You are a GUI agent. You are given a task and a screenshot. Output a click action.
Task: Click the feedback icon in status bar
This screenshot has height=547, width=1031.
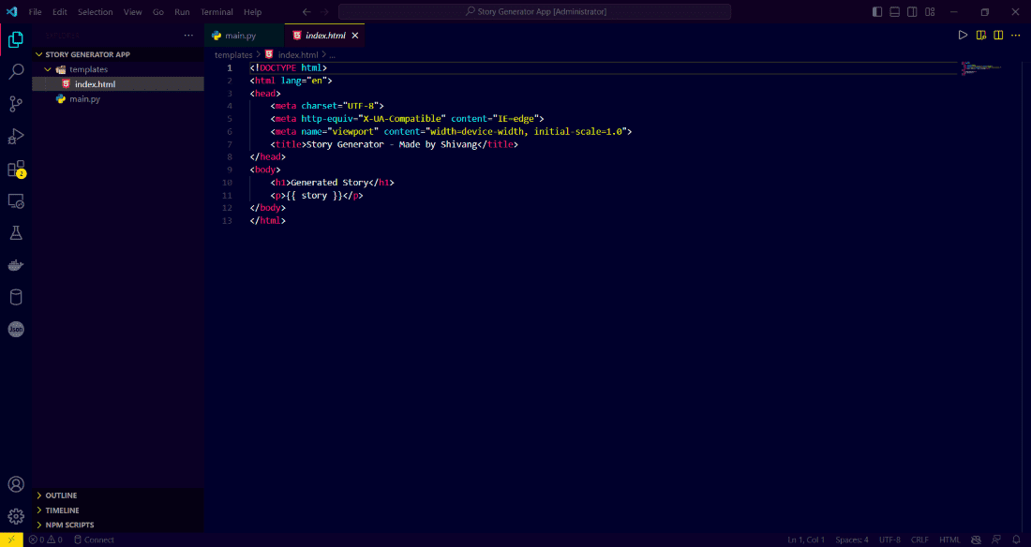(997, 540)
